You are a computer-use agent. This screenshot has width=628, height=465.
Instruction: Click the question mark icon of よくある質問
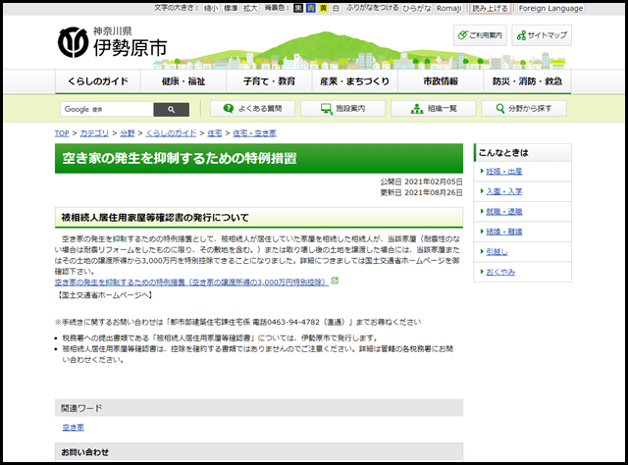pos(229,109)
